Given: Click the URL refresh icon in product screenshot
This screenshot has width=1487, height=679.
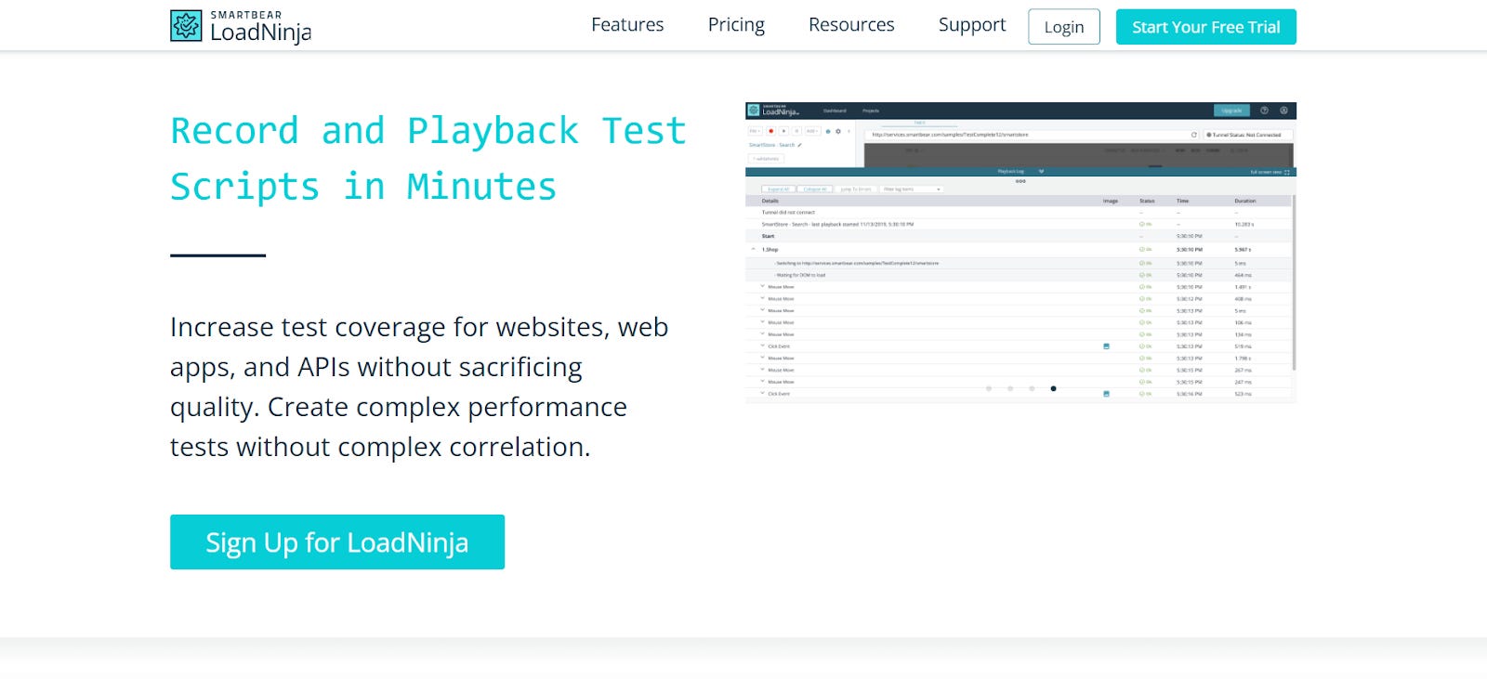Looking at the screenshot, I should coord(1194,135).
